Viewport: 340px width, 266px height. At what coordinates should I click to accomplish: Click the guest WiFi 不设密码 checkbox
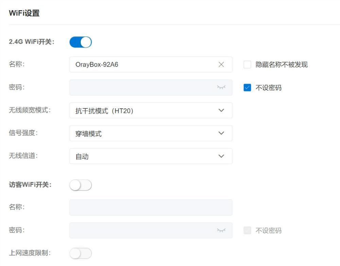click(247, 230)
